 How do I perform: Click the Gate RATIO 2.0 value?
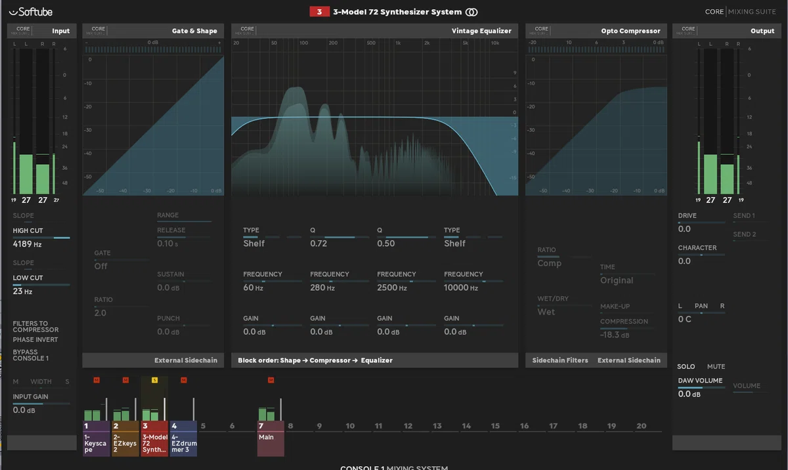(100, 313)
